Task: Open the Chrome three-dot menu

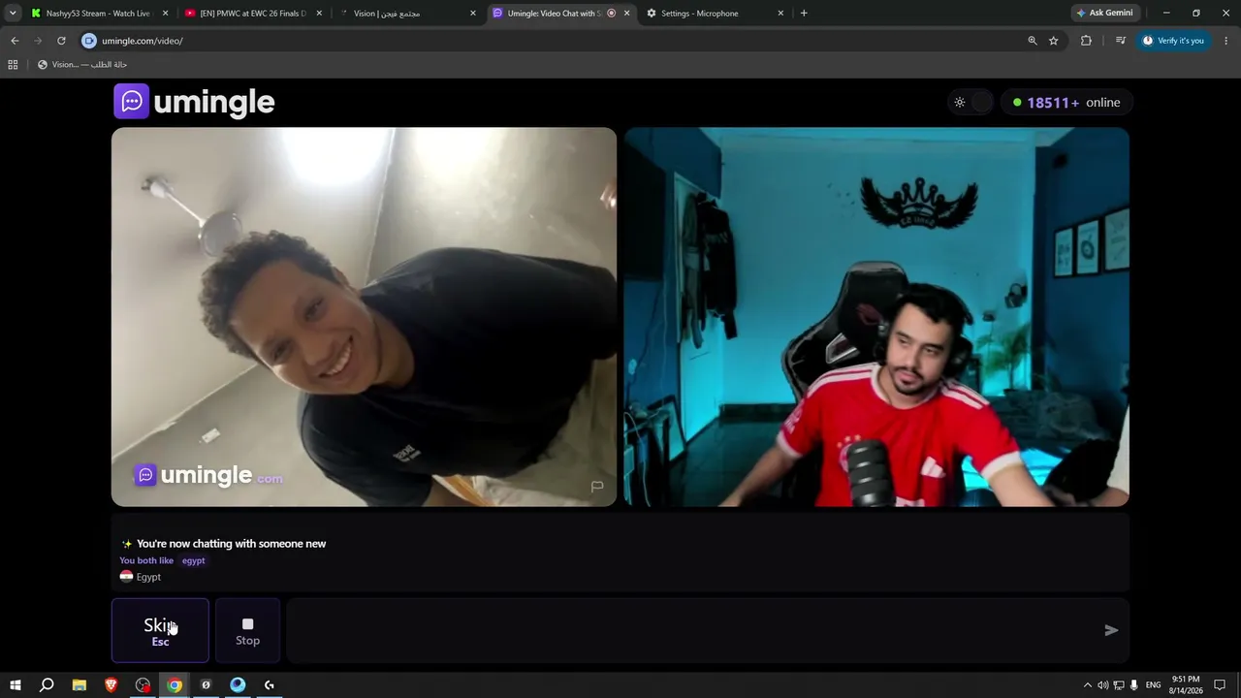Action: click(1226, 41)
